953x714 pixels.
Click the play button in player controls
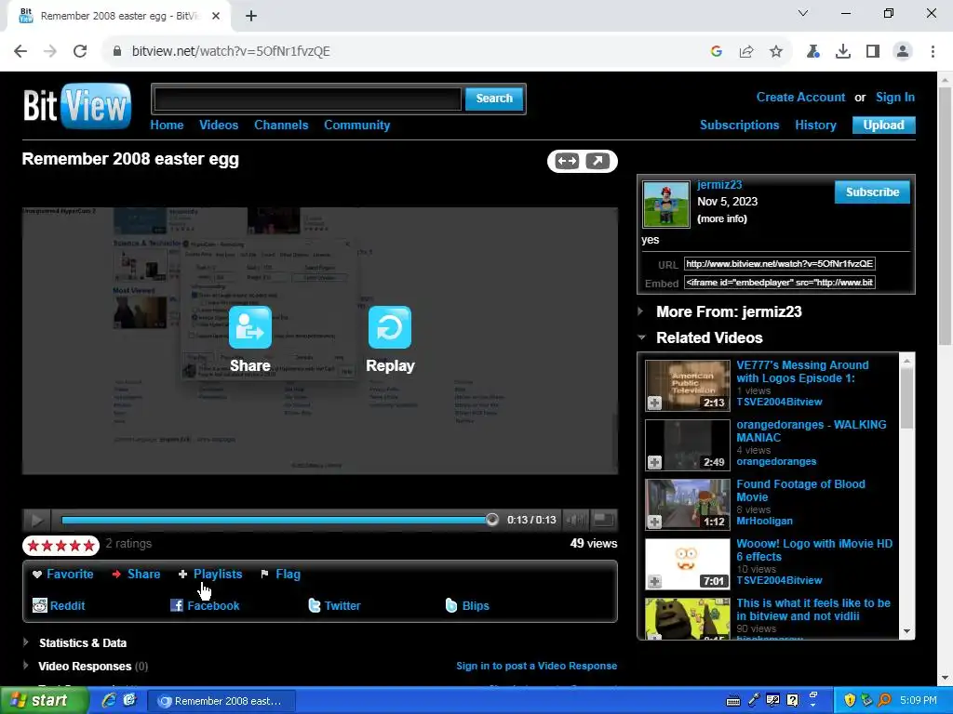36,520
